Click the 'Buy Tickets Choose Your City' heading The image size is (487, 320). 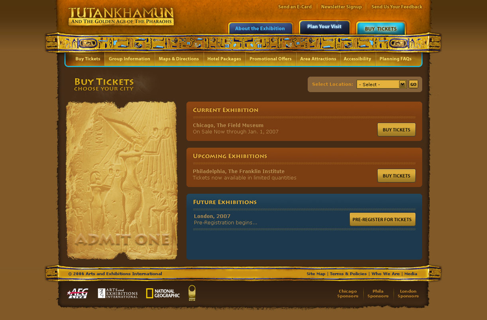pos(104,84)
